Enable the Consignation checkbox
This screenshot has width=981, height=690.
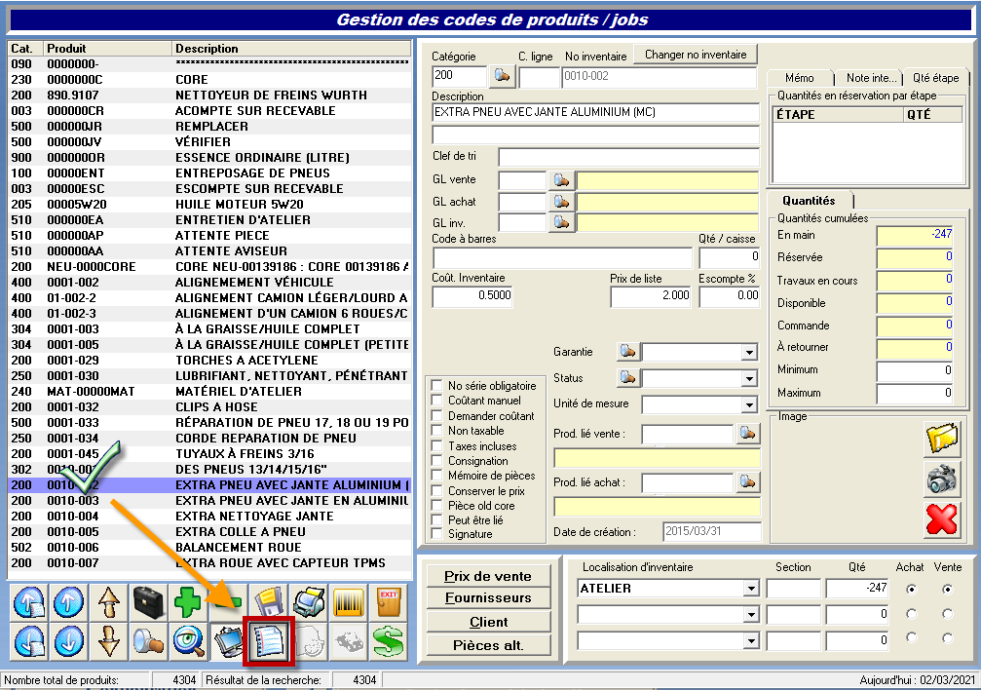[437, 460]
